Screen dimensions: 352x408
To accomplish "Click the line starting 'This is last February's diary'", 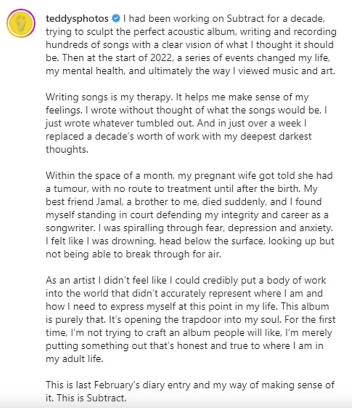I will (190, 385).
